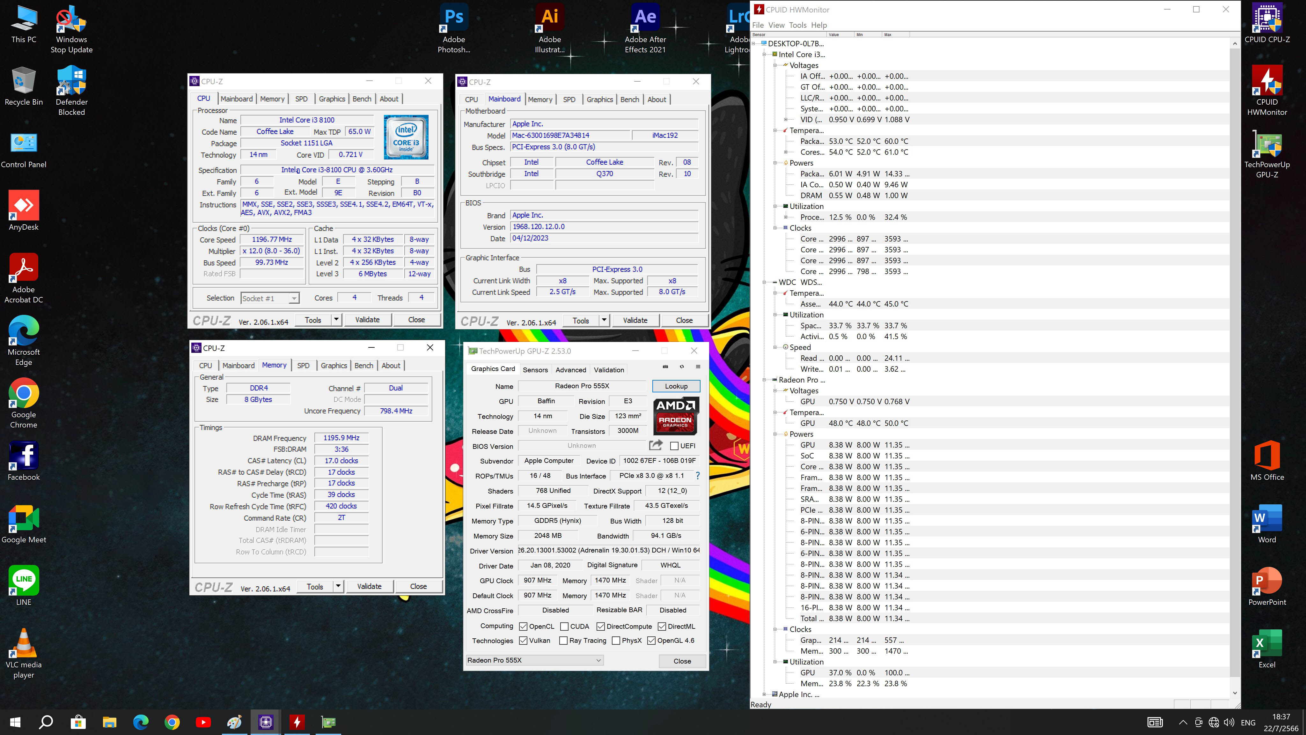Toggle the OpenGL 4.6 checkbox
The image size is (1306, 735).
click(651, 641)
